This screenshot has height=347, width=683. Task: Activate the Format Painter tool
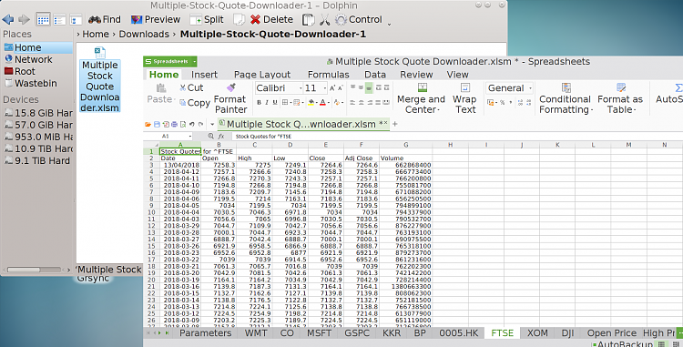click(x=231, y=99)
